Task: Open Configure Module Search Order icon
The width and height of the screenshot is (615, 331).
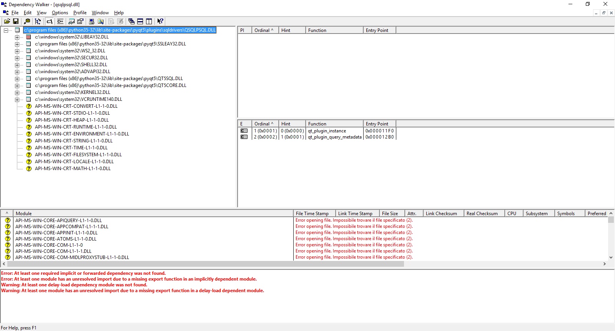Action: coord(100,22)
